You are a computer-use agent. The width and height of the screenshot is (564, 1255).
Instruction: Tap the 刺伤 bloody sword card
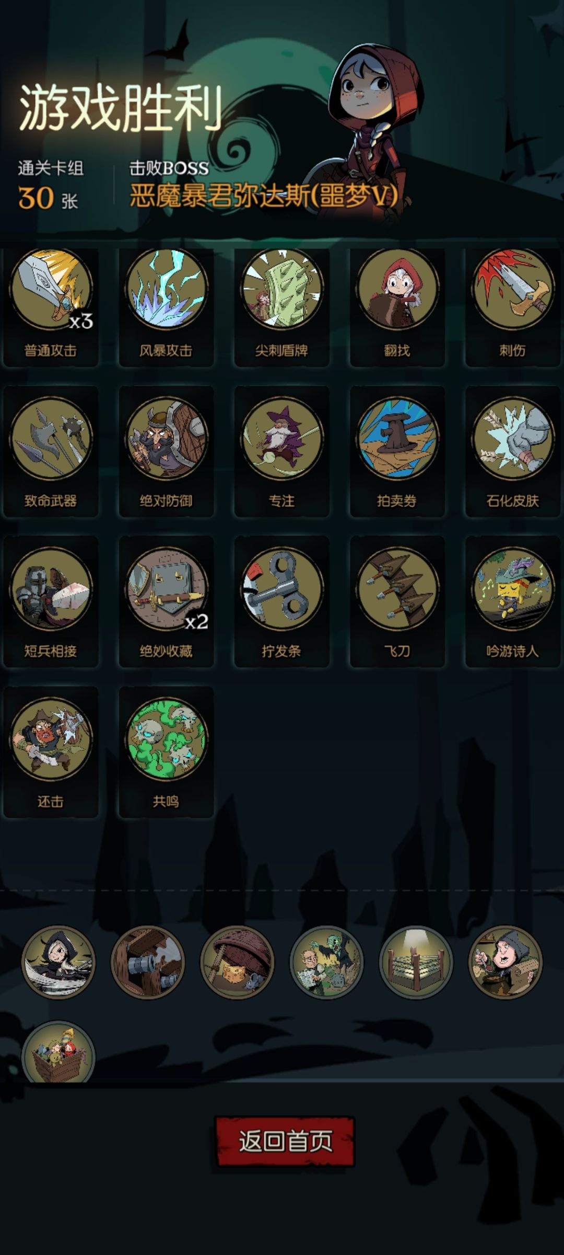(x=512, y=307)
